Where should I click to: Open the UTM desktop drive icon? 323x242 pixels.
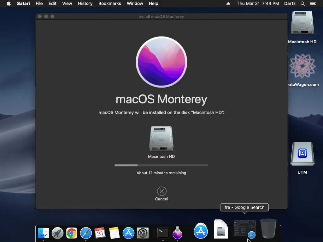coord(302,154)
